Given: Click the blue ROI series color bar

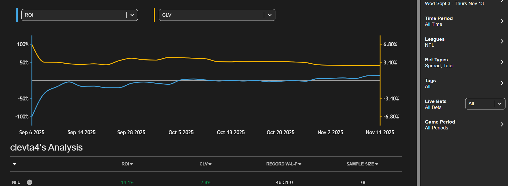Looking at the screenshot, I should 17,15.
